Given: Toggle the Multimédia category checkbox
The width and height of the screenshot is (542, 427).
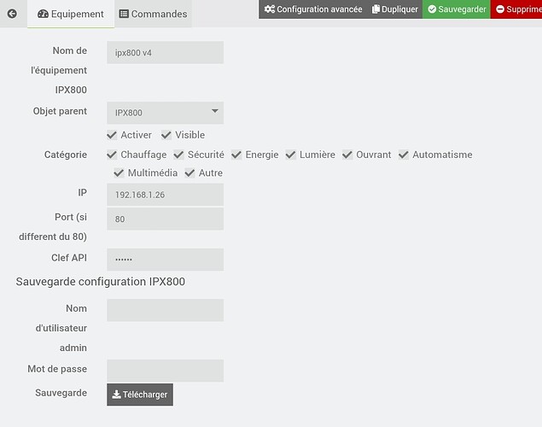Looking at the screenshot, I should [x=119, y=173].
